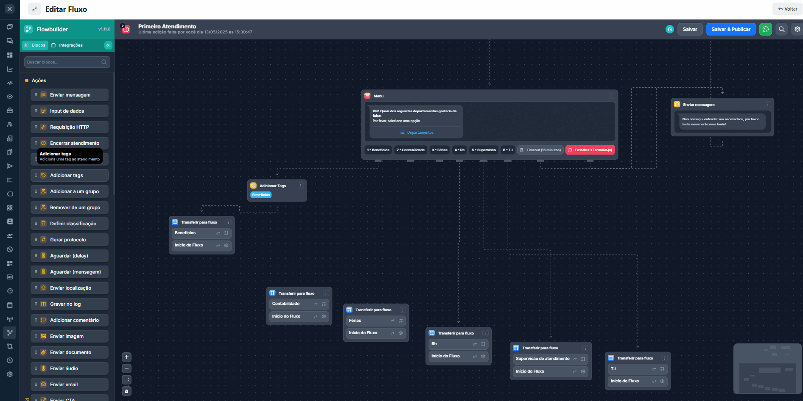Open options of Férias transfer node
The image size is (803, 401).
click(403, 310)
